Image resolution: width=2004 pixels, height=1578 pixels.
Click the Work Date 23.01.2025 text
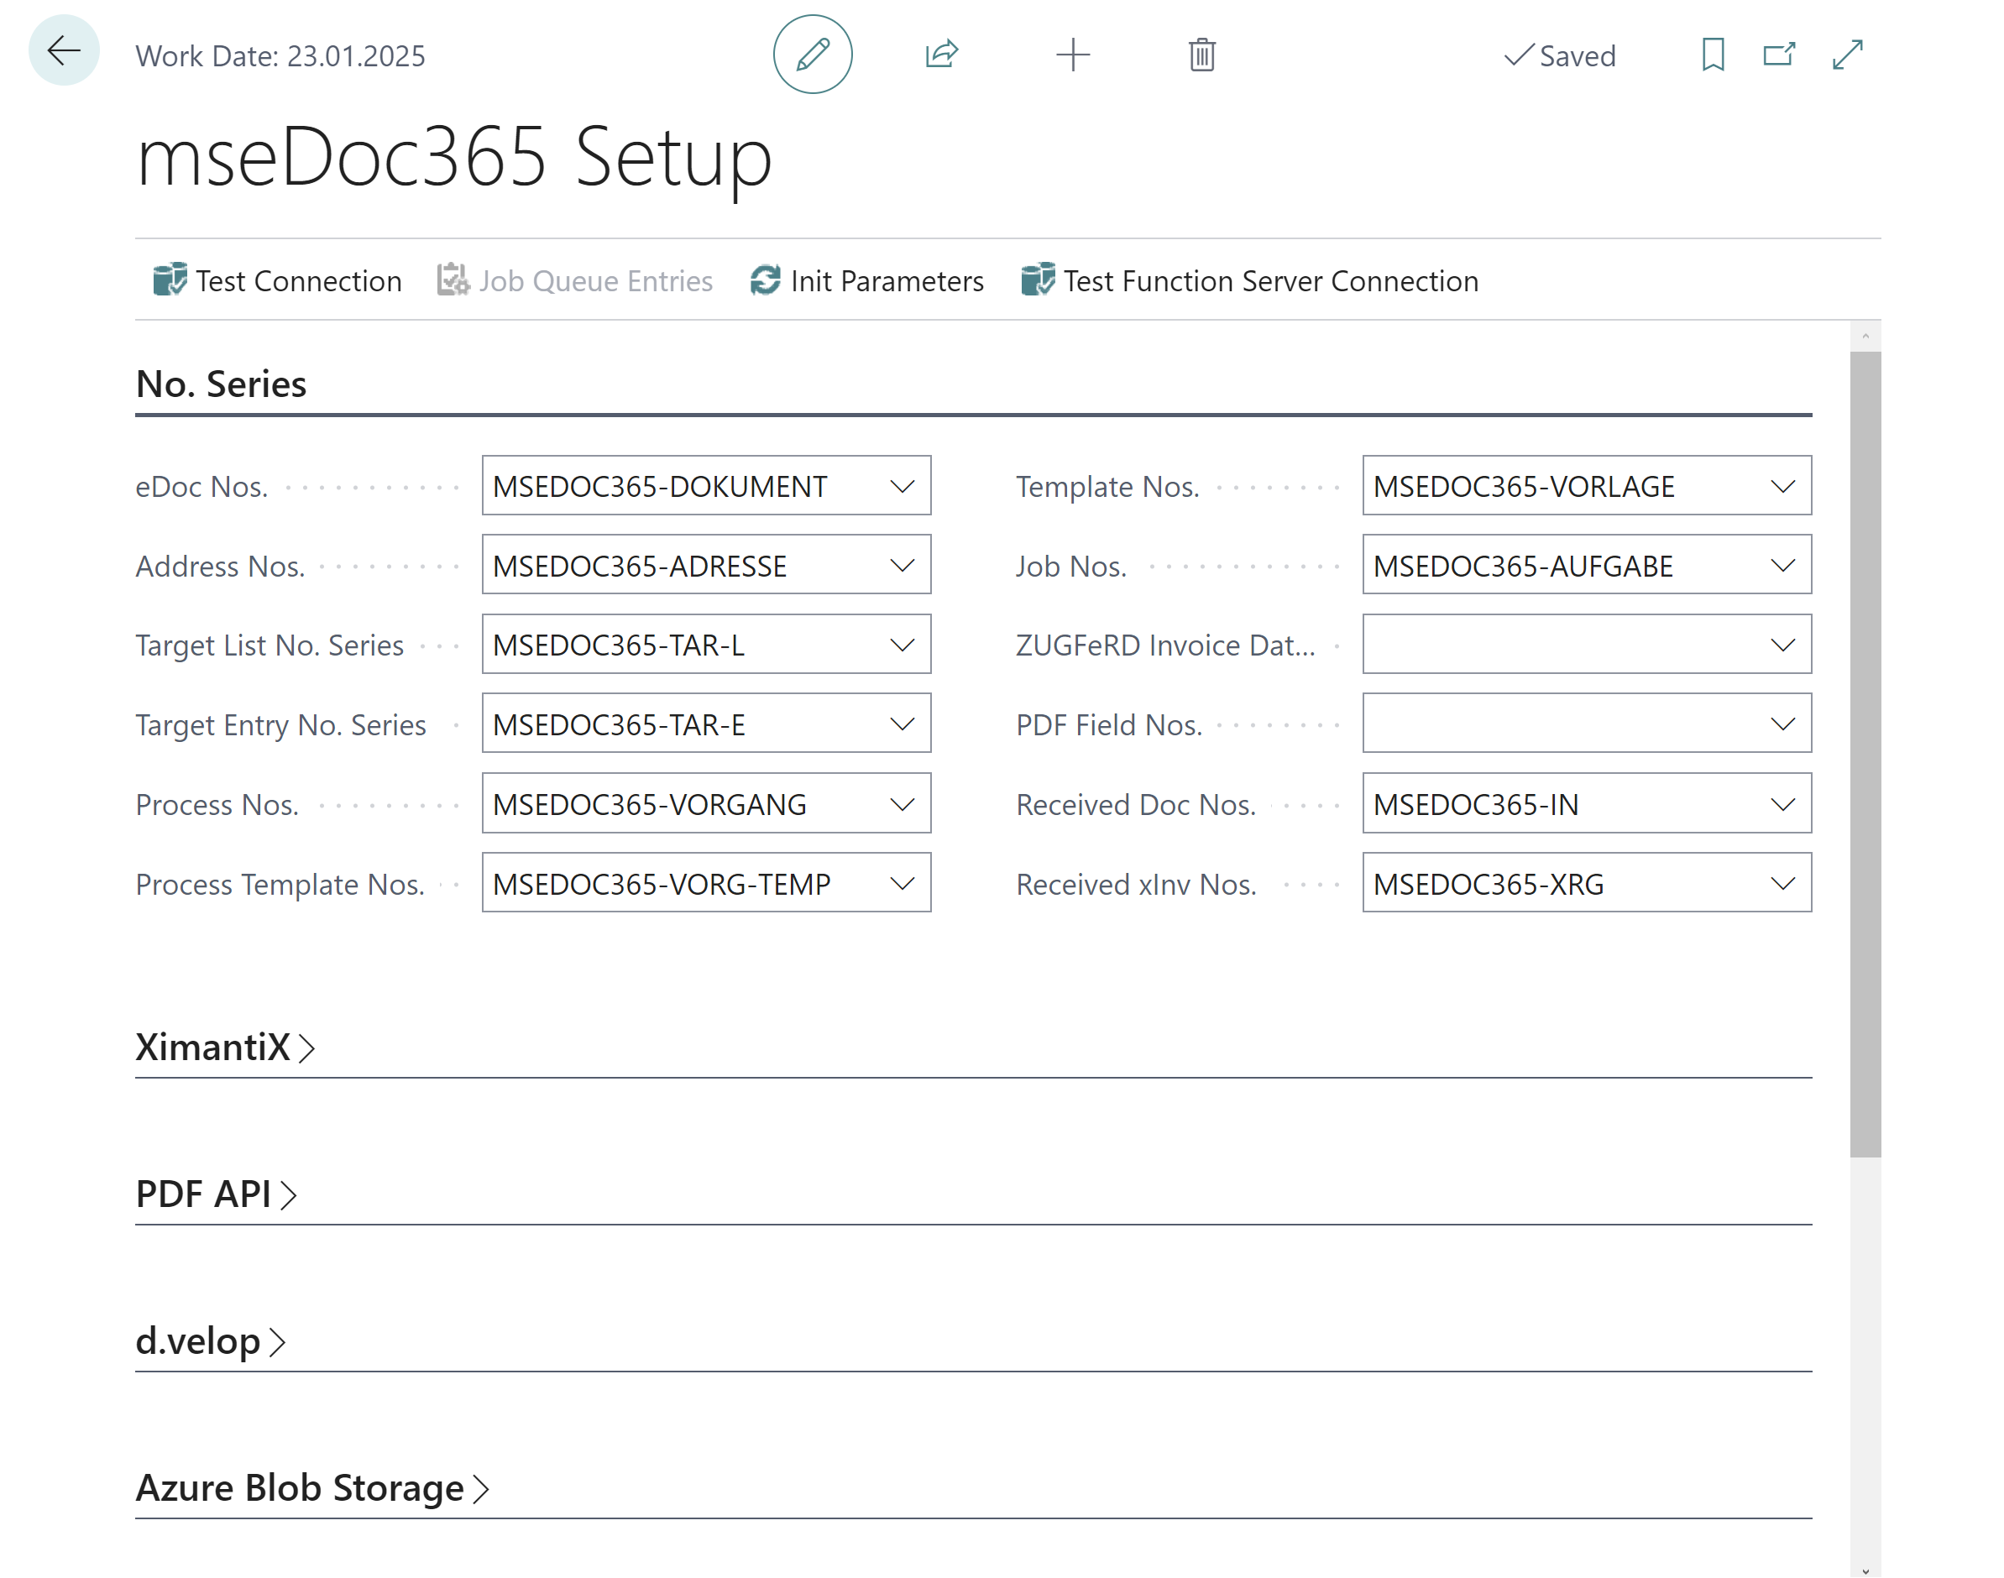(x=280, y=55)
